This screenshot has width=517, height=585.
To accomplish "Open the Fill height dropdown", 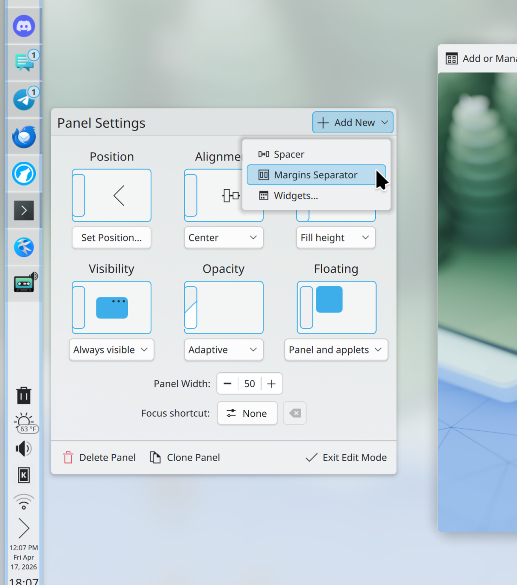I will 335,238.
